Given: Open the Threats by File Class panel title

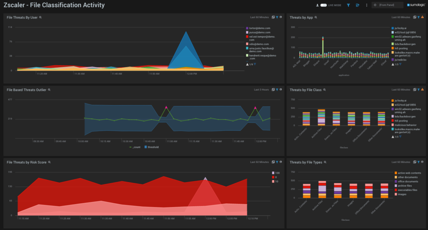Looking at the screenshot, I should (306, 90).
